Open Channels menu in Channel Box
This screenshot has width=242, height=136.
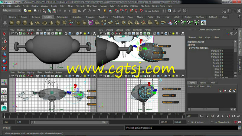192,37
